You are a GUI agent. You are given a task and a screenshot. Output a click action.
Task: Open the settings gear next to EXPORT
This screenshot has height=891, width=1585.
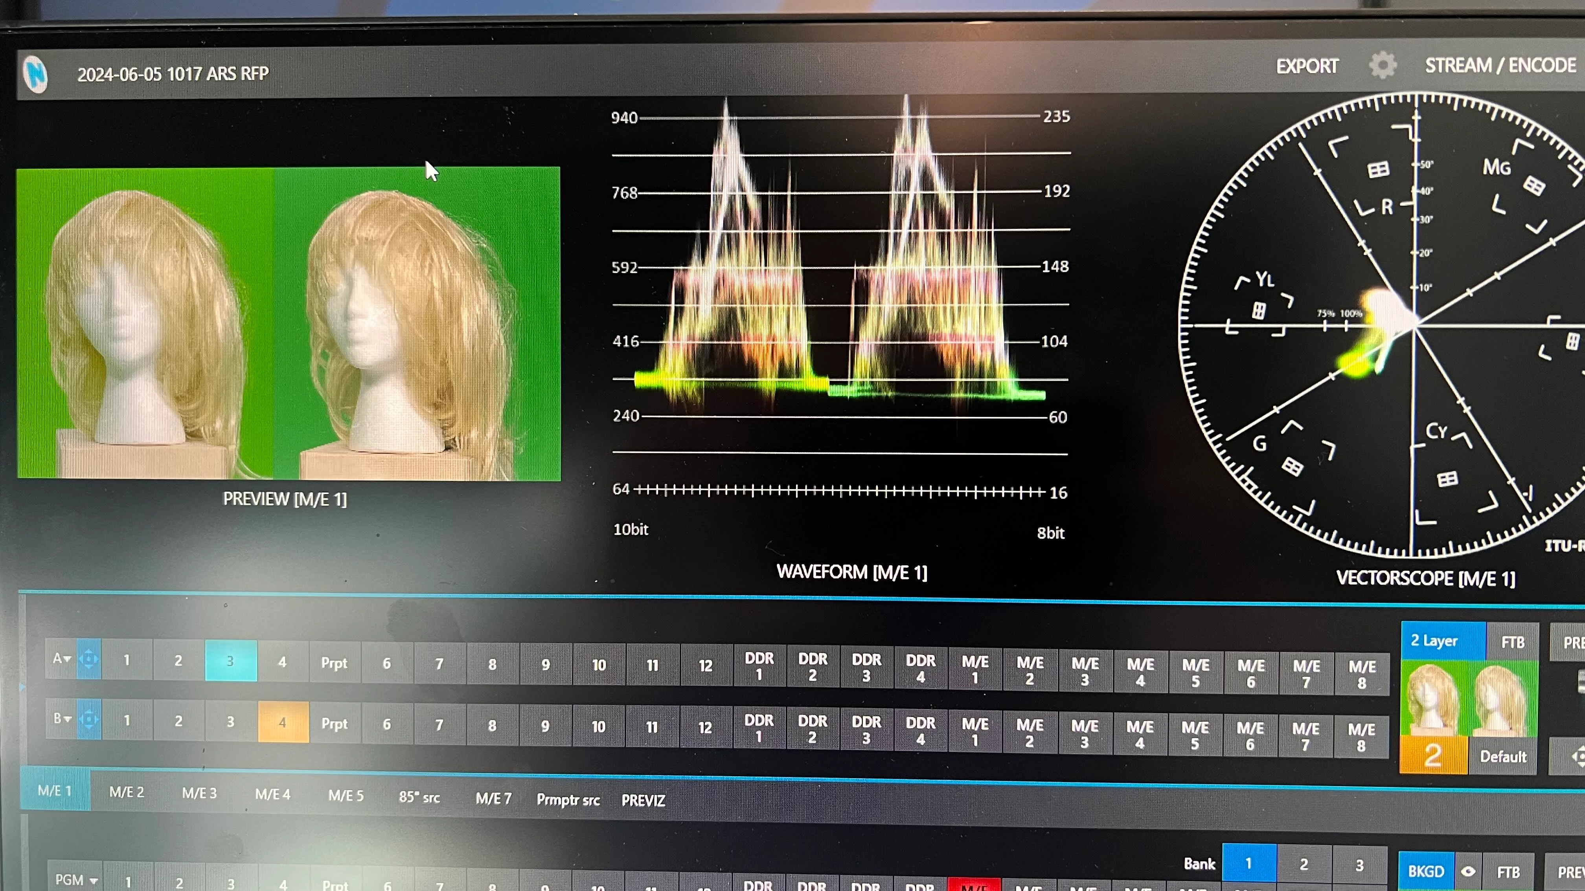(x=1383, y=65)
